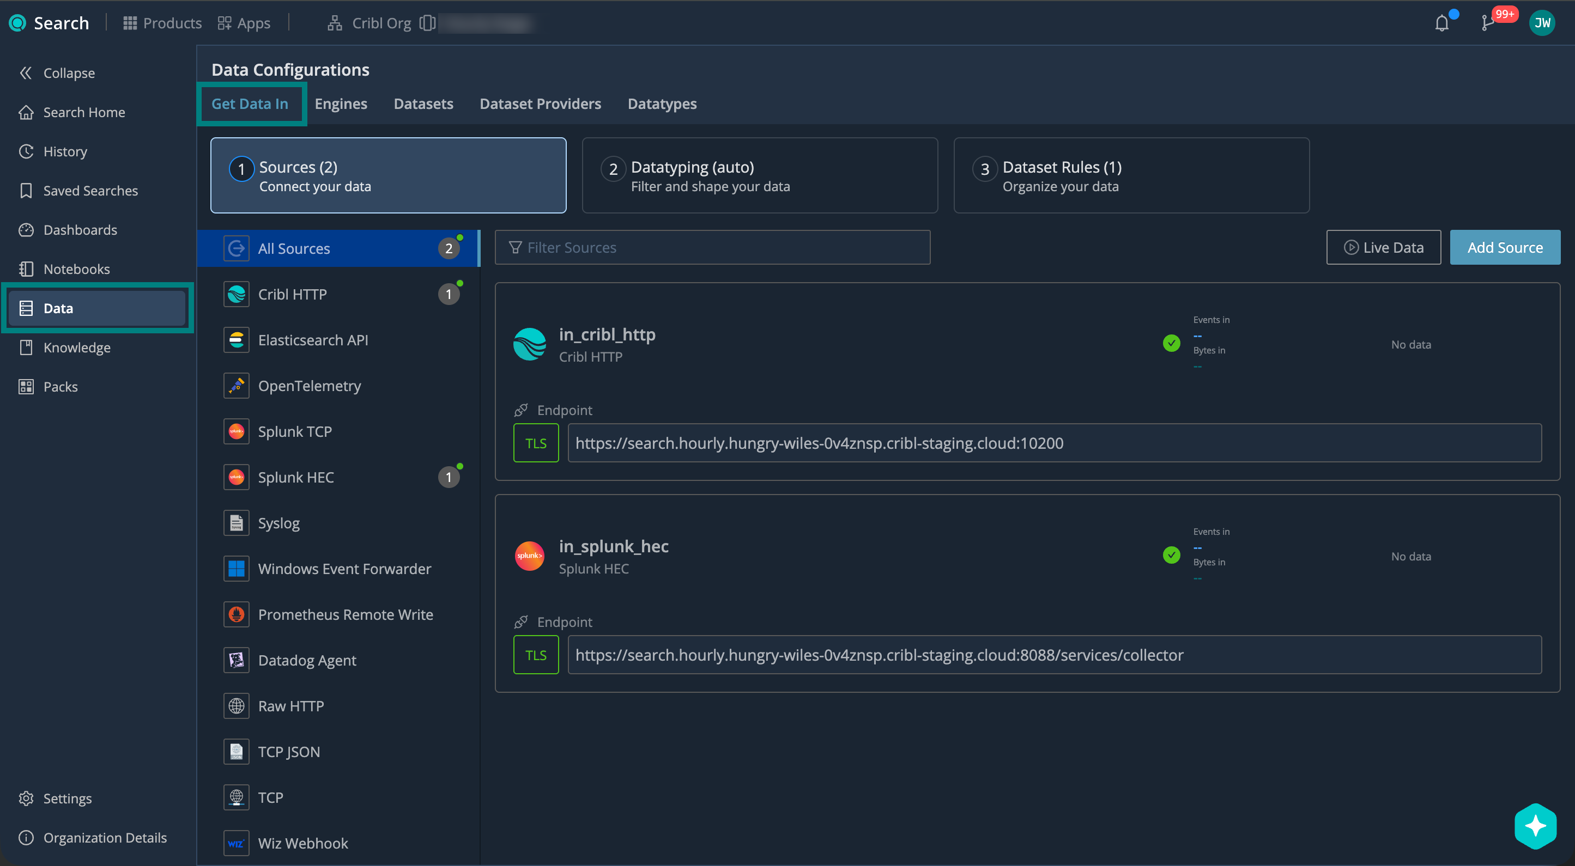Click the TLS badge for in_splunk_hec
Screen dimensions: 1575x866
point(536,655)
